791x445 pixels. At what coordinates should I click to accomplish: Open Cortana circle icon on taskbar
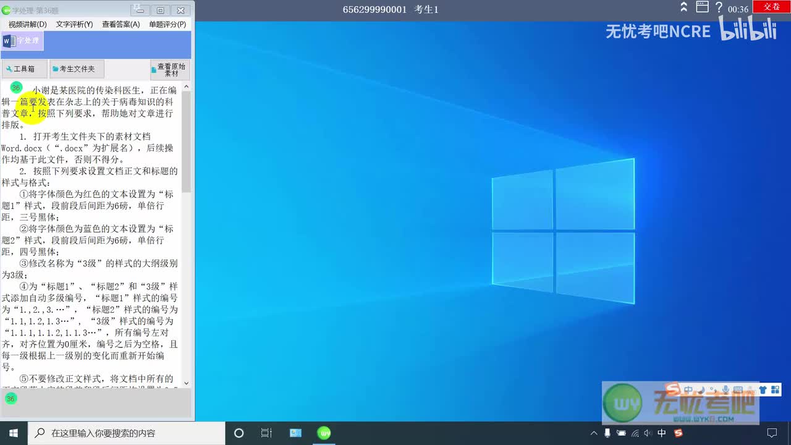(239, 433)
